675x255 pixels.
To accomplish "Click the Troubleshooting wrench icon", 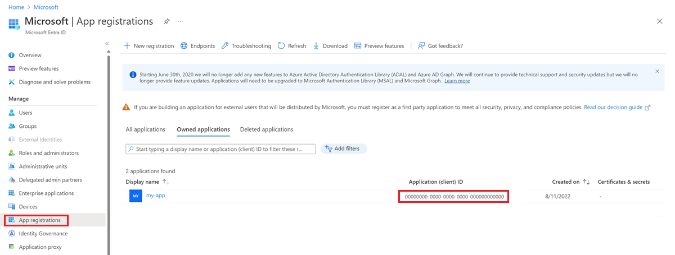I will pyautogui.click(x=225, y=46).
